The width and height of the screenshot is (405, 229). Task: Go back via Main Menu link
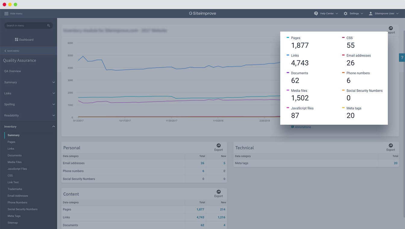[12, 51]
